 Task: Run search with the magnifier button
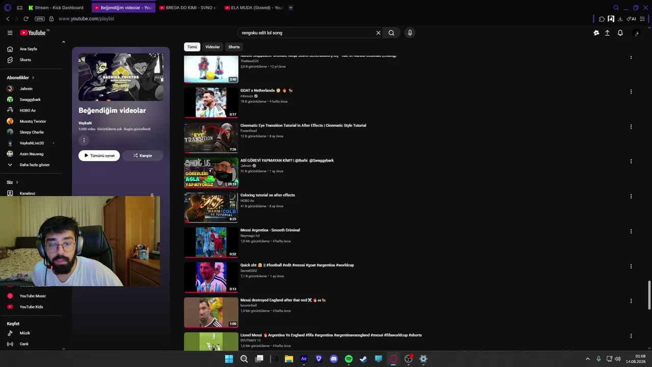pos(391,33)
